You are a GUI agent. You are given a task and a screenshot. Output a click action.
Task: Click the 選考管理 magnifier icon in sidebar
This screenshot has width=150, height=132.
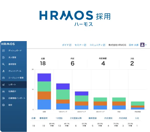click(x=3, y=64)
